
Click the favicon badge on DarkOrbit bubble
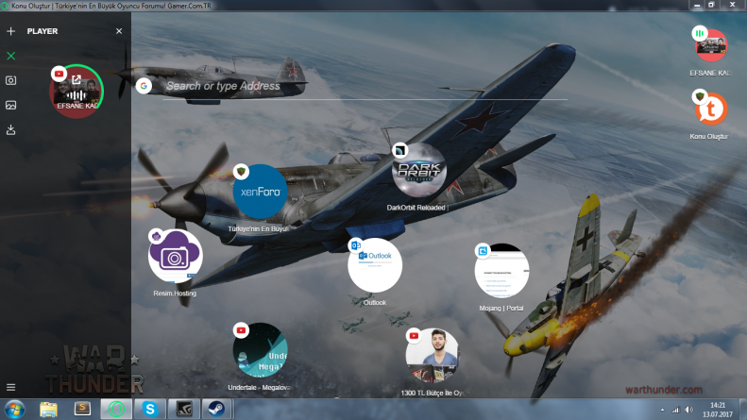(x=399, y=150)
